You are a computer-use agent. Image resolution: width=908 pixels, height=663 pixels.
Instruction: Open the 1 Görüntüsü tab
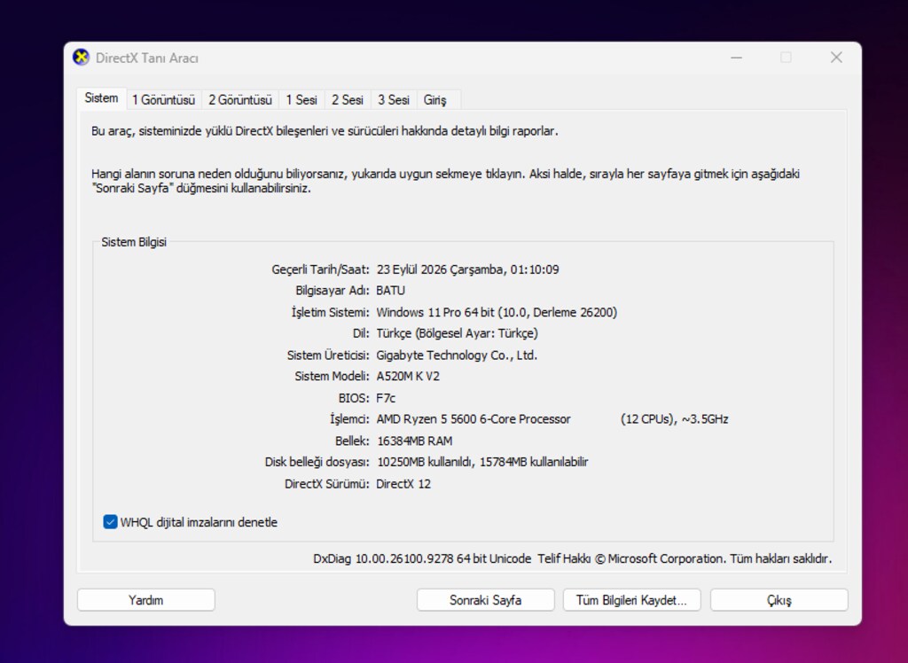(x=163, y=99)
